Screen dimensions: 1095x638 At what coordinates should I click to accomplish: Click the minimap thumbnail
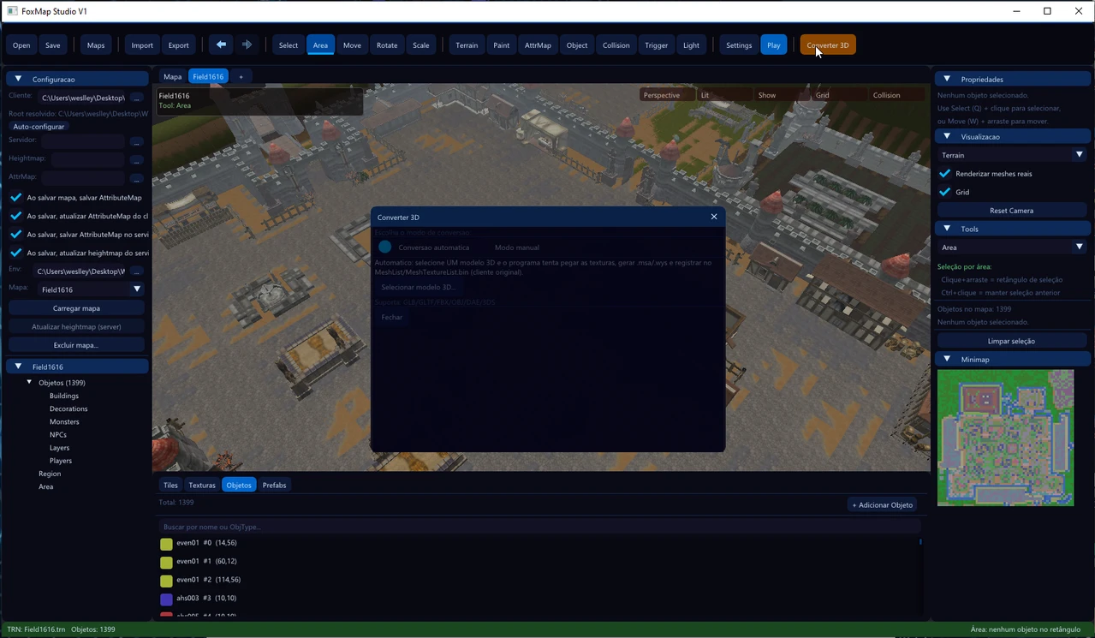point(1005,438)
